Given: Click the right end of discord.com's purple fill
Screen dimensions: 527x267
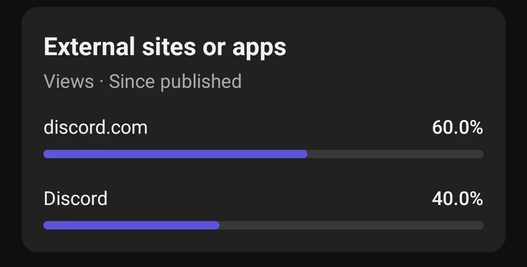Looking at the screenshot, I should (x=304, y=154).
